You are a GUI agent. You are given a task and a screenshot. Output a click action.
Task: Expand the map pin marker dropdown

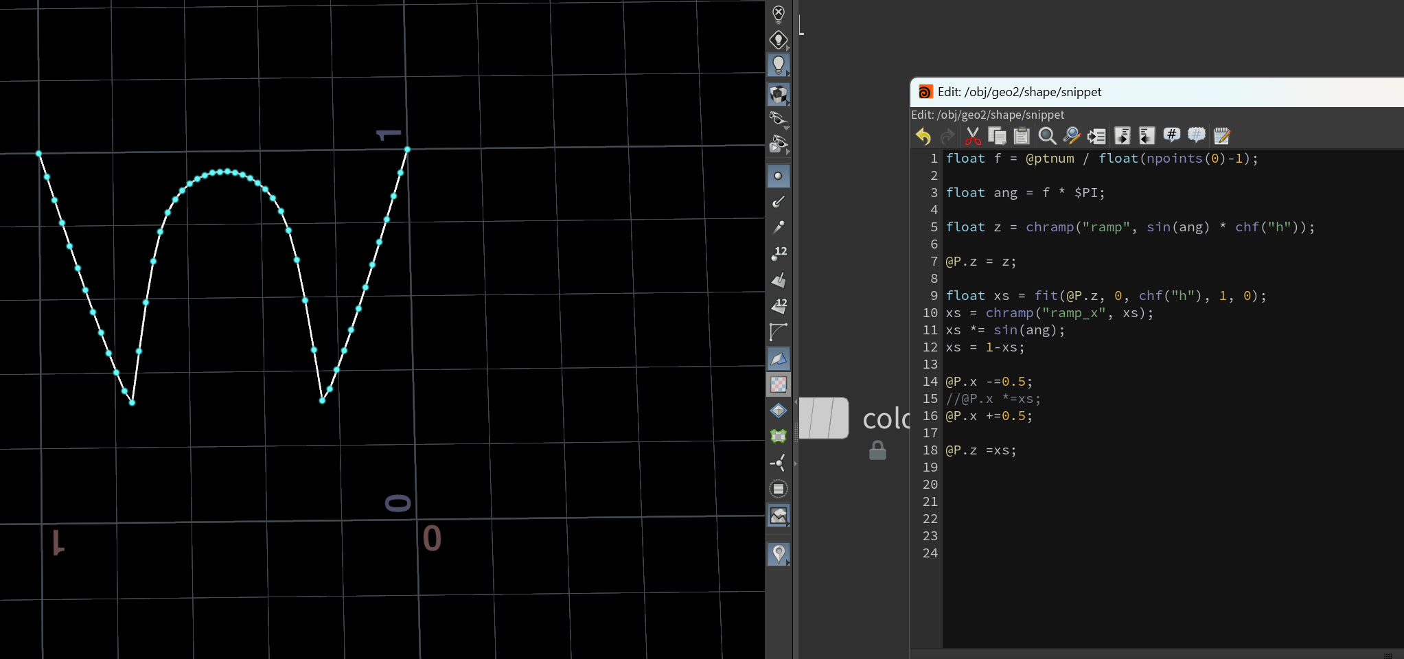coord(779,554)
